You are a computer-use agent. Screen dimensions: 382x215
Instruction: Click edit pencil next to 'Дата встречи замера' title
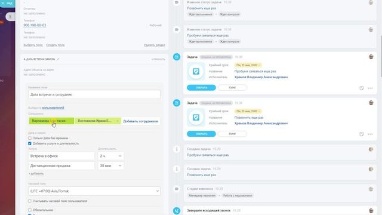pyautogui.click(x=58, y=59)
